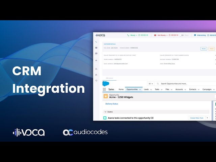Go to the Salesforce Home tab
This screenshot has height=162, width=216.
[x=121, y=89]
